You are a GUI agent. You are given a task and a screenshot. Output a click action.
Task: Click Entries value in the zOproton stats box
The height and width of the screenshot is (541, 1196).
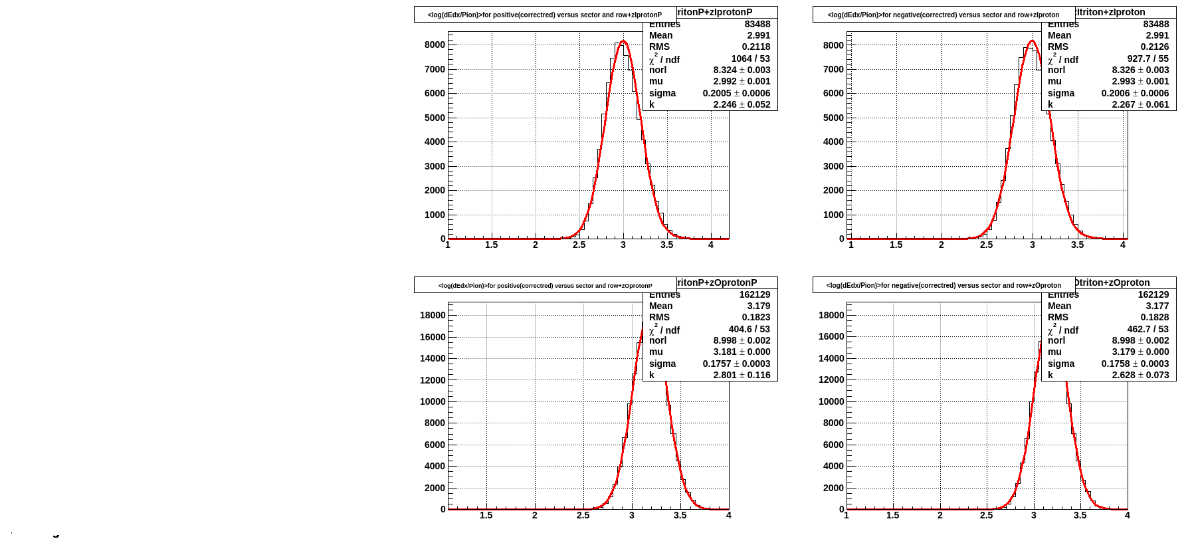pos(1153,295)
